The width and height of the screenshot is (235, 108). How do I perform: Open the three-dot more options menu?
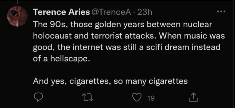[x=221, y=11]
